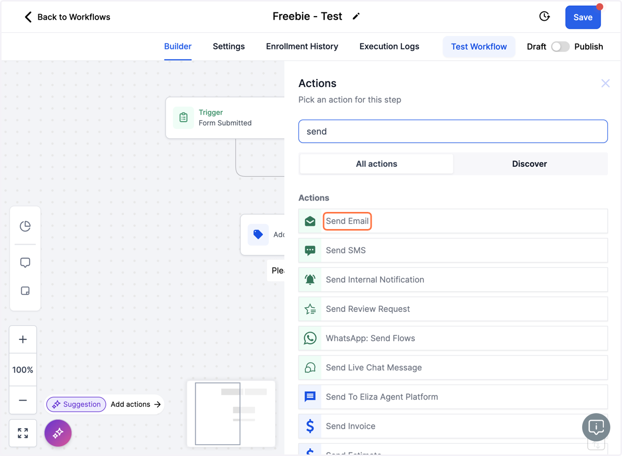Click the Test Workflow button
Image resolution: width=622 pixels, height=456 pixels.
coord(479,47)
